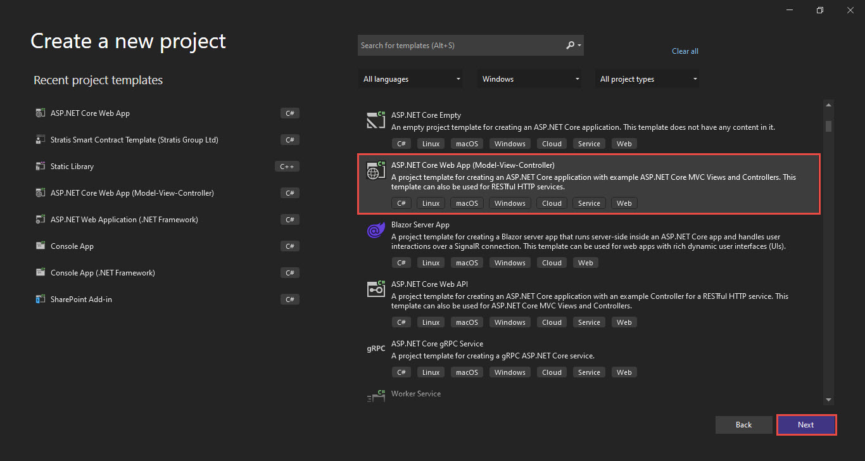This screenshot has width=865, height=461.
Task: Click the ASP.NET Core Web API icon
Action: (376, 289)
